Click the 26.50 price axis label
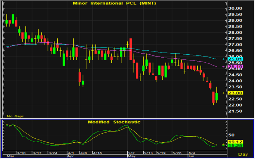This screenshot has height=159, width=255. pos(235,51)
